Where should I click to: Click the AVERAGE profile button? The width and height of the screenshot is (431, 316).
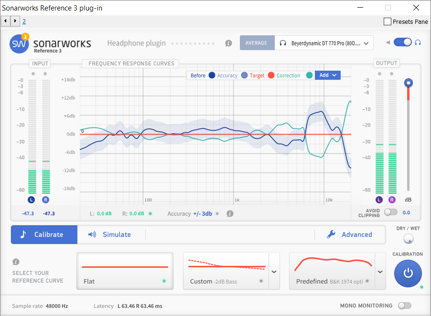pyautogui.click(x=257, y=43)
